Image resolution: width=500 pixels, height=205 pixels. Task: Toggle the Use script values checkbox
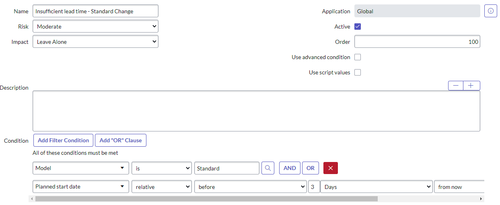[x=358, y=72]
